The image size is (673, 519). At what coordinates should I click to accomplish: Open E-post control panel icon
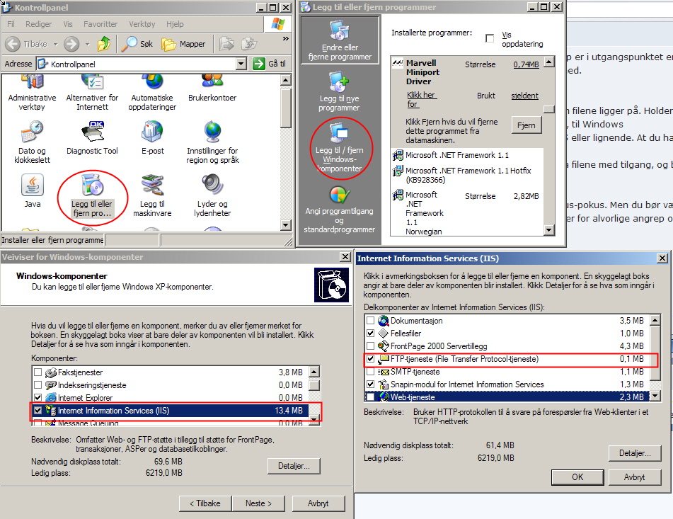152,138
